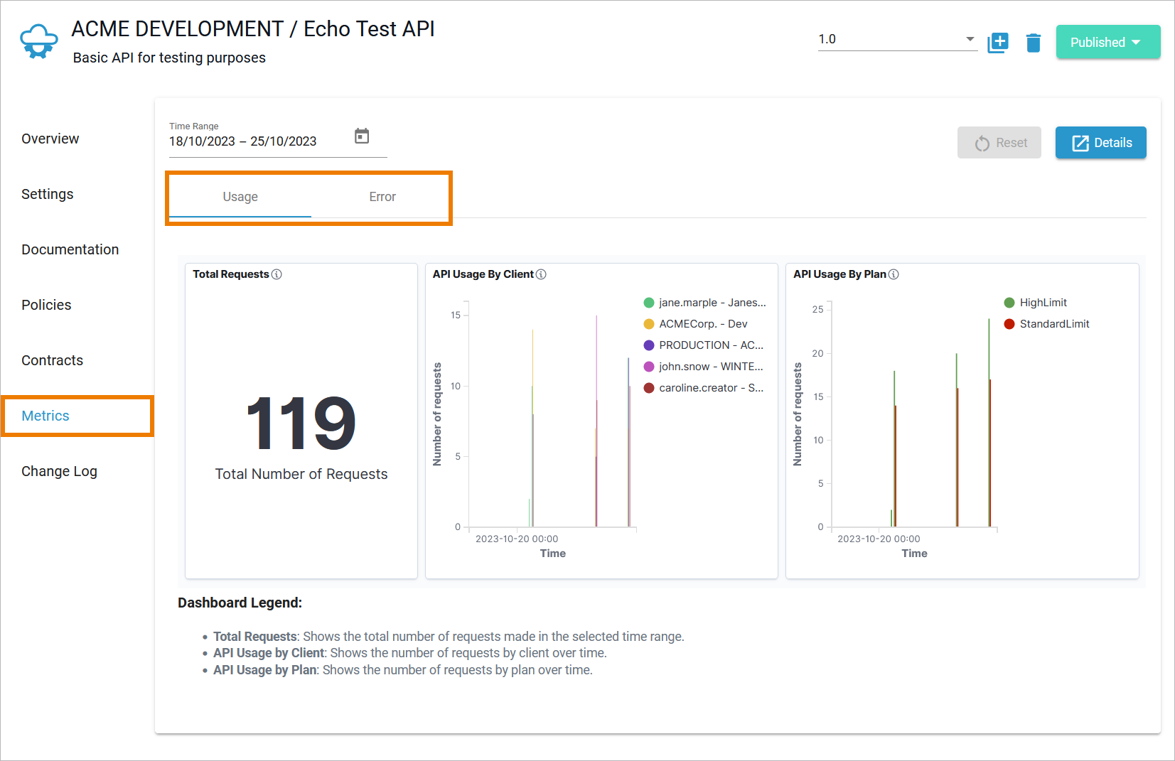Navigate to the Change Log page

tap(59, 470)
